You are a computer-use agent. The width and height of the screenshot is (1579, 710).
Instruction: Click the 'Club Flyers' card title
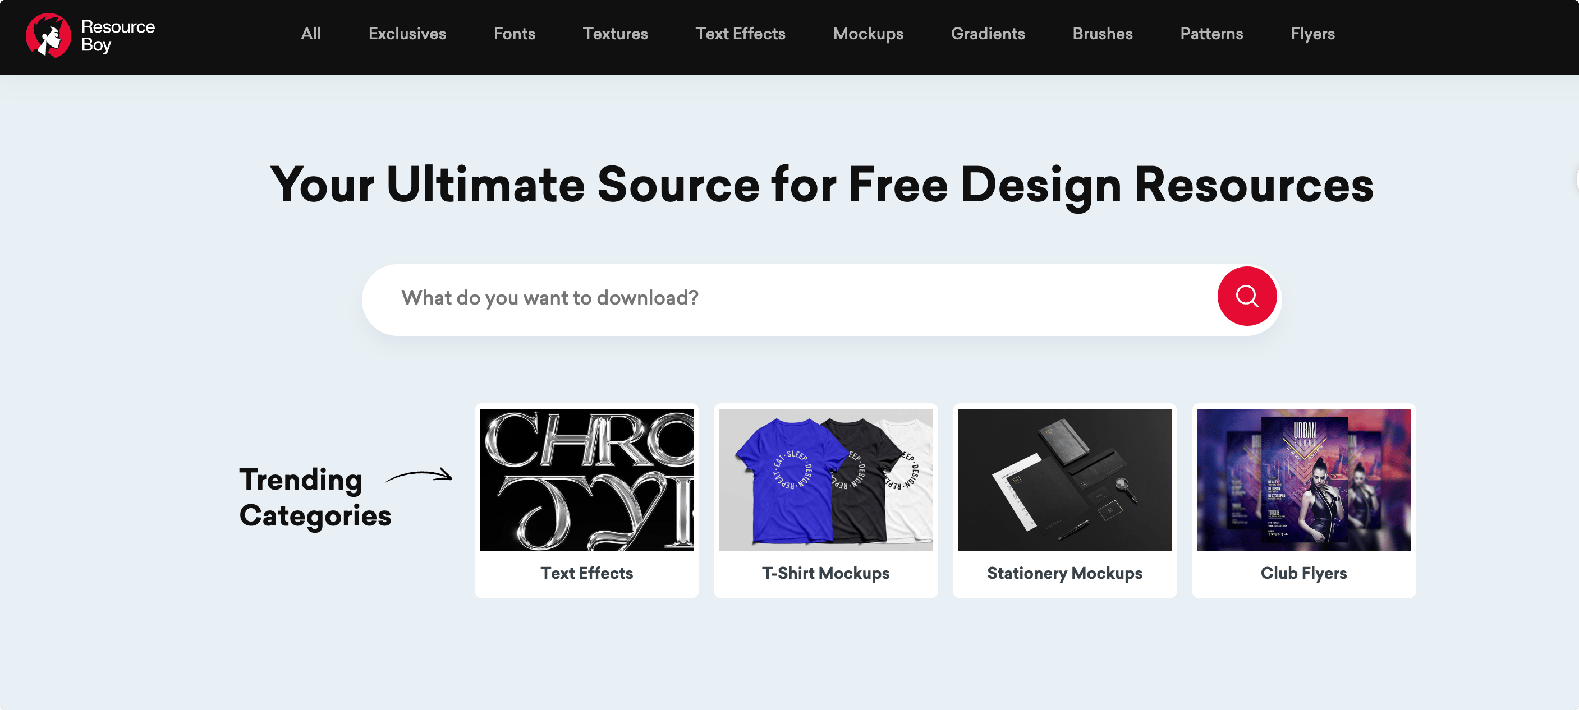[x=1303, y=573]
